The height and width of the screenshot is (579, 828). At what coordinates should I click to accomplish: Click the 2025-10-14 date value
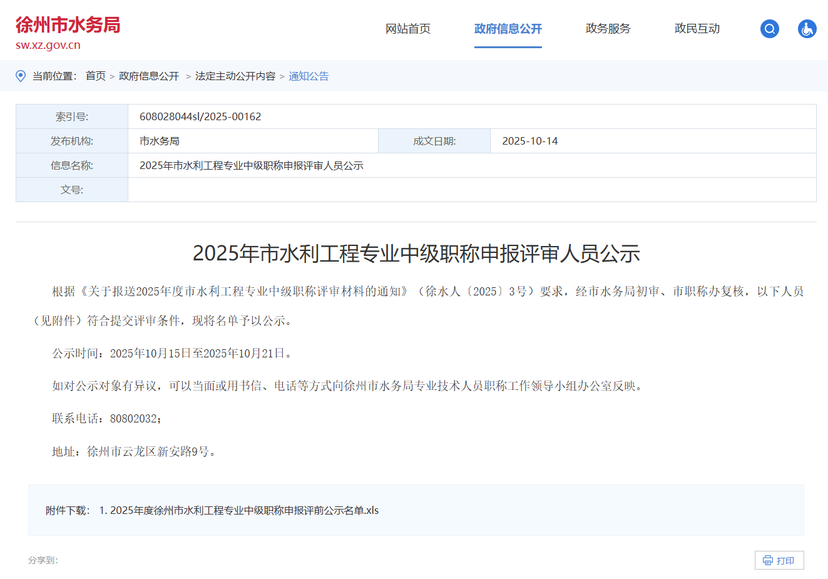click(529, 141)
